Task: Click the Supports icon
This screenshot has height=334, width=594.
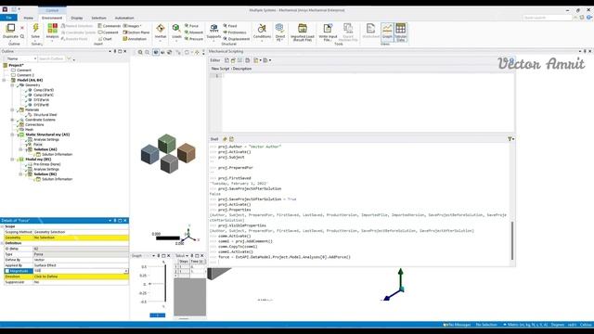Action: coord(213,29)
